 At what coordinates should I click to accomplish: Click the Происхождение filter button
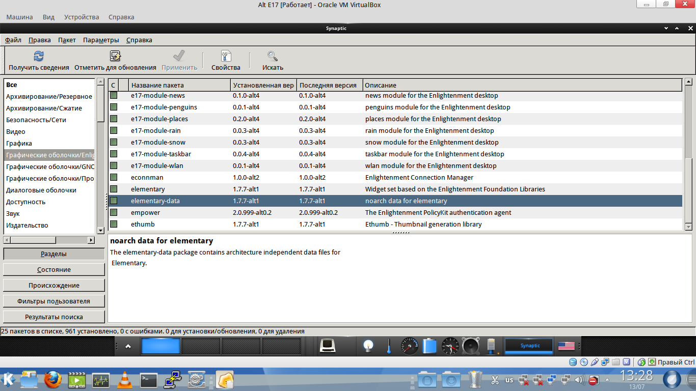[x=54, y=286]
